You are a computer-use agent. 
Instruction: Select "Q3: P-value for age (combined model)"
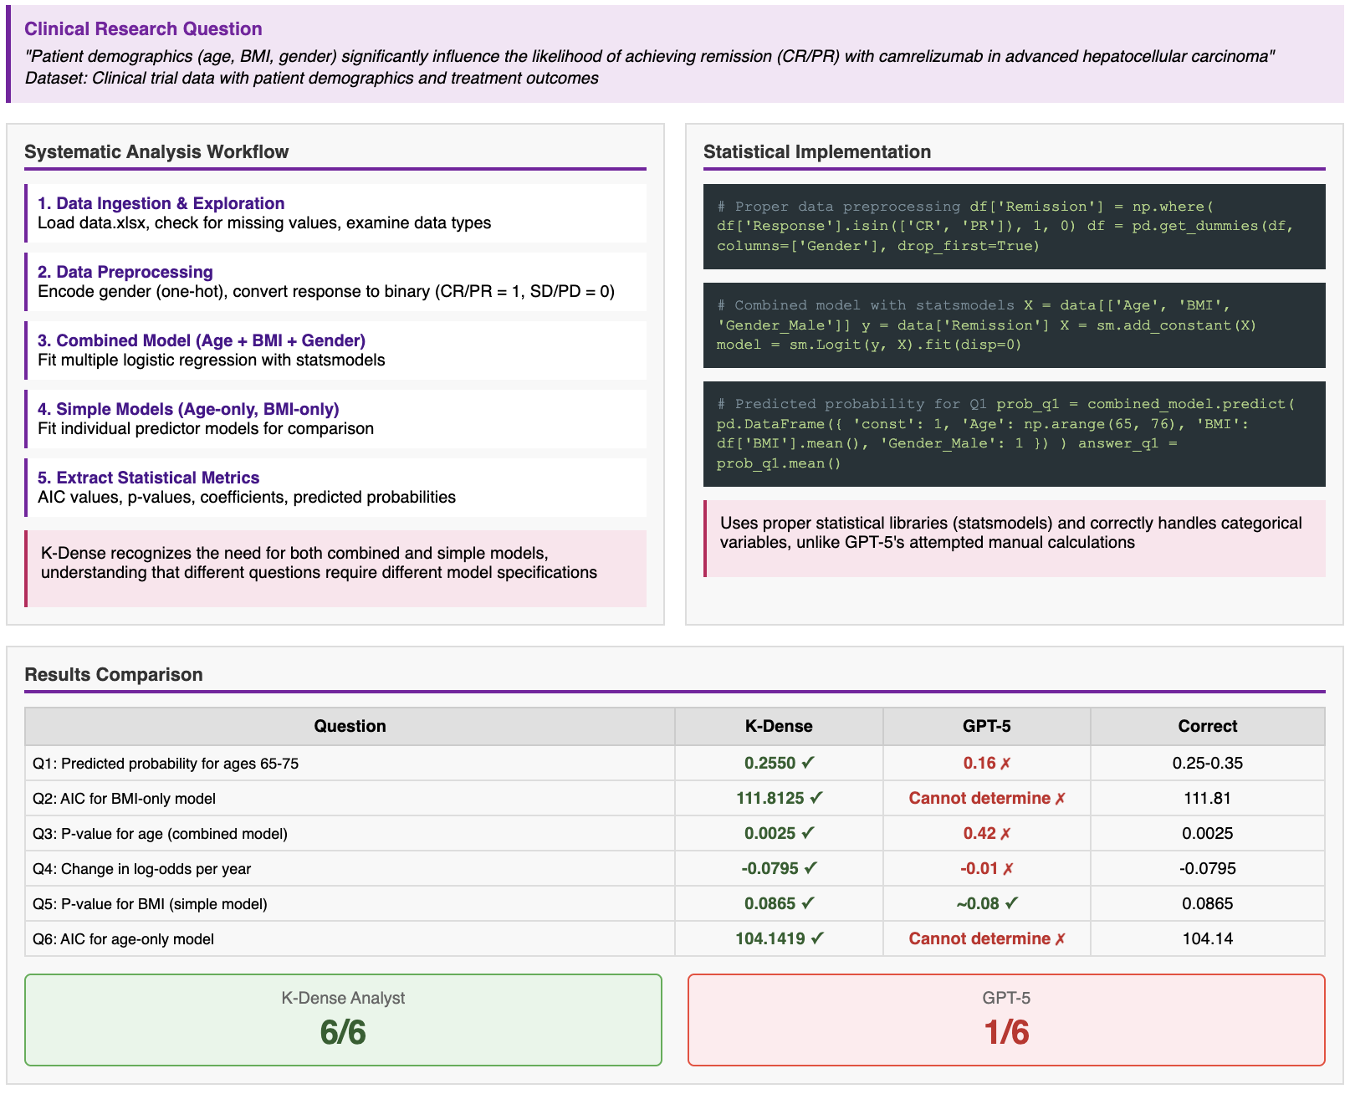coord(160,834)
